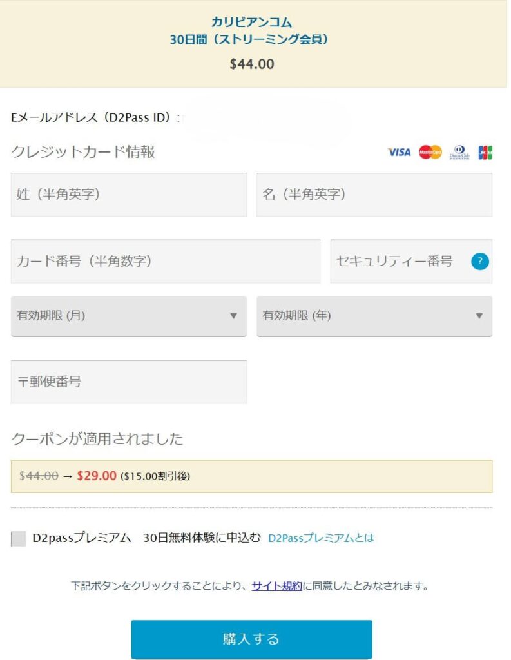The width and height of the screenshot is (511, 660).
Task: Open the expiration year dropdown
Action: [x=374, y=316]
